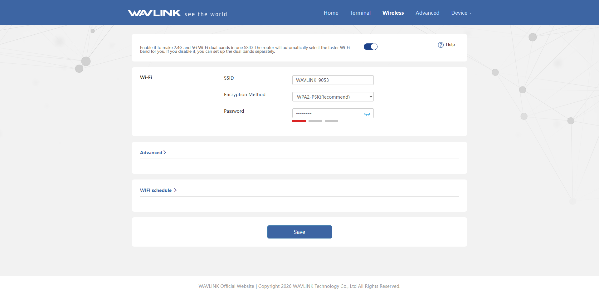Go to the Home page
599x295 pixels.
point(331,13)
